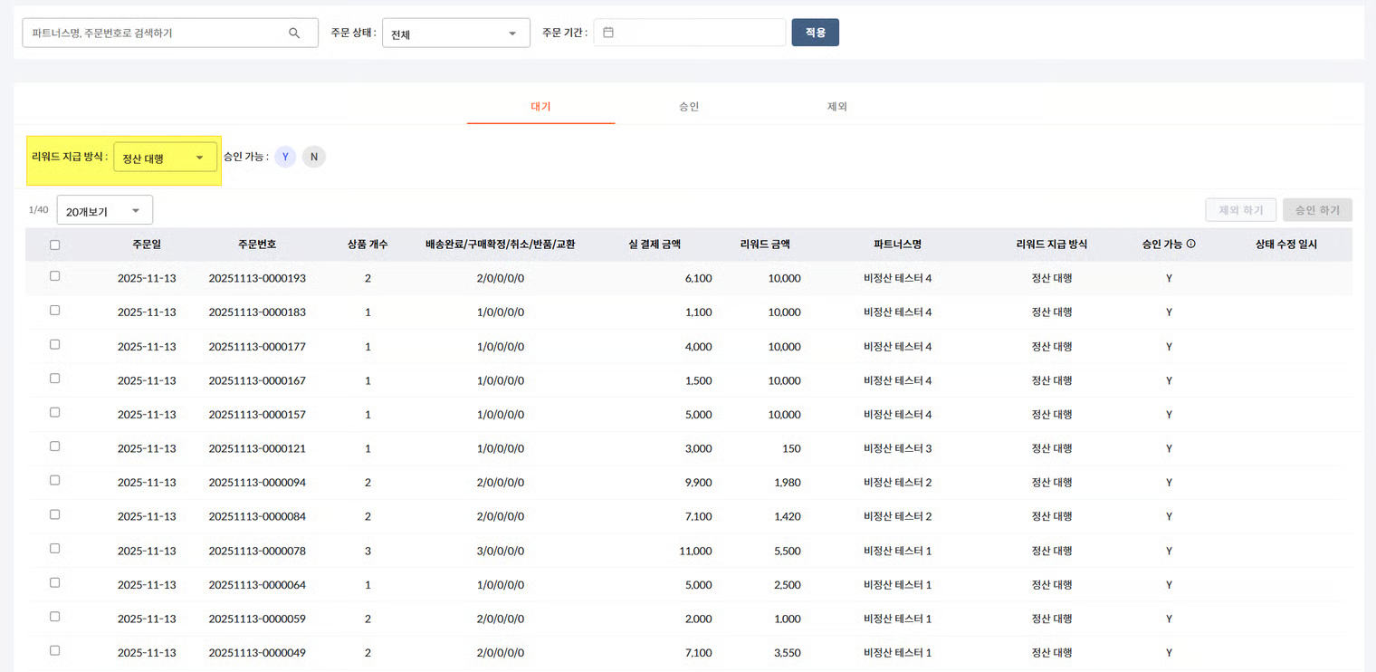1376x672 pixels.
Task: Check the row for order 20251113-0000193
Action: tap(54, 276)
